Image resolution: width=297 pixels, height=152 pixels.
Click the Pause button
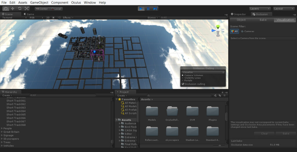point(148,9)
